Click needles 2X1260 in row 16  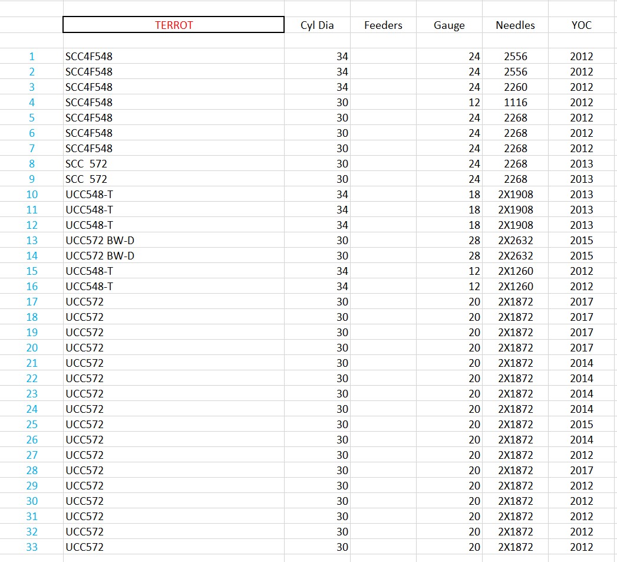tap(516, 287)
